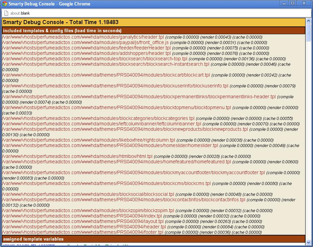Image resolution: width=313 pixels, height=247 pixels.
Task: Select the PRS040094/header.tpl path
Action: [84, 227]
